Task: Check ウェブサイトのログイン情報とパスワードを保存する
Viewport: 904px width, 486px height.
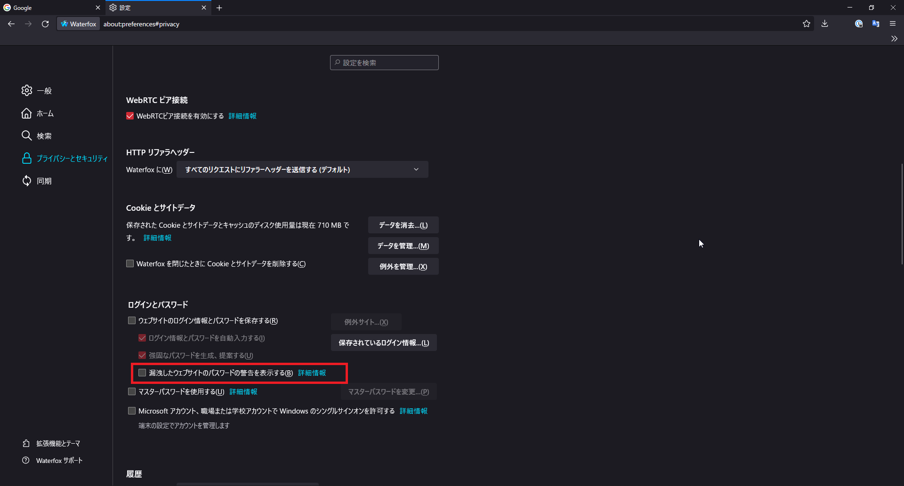Action: pyautogui.click(x=132, y=320)
